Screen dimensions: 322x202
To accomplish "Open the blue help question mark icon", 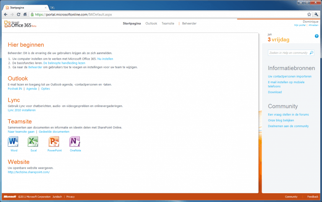I will pos(317,36).
